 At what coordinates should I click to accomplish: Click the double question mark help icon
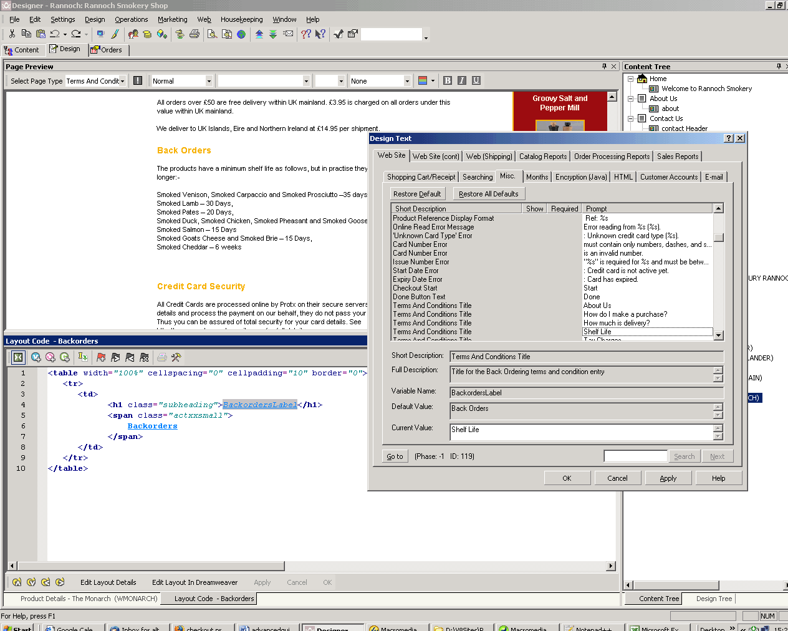[305, 34]
